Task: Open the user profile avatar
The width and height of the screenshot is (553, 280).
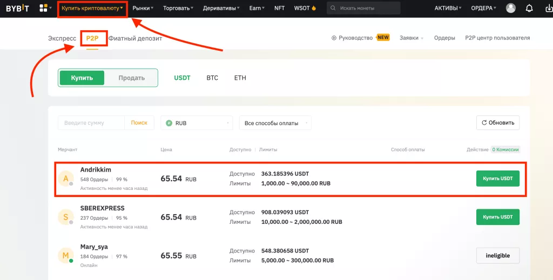Action: tap(510, 8)
